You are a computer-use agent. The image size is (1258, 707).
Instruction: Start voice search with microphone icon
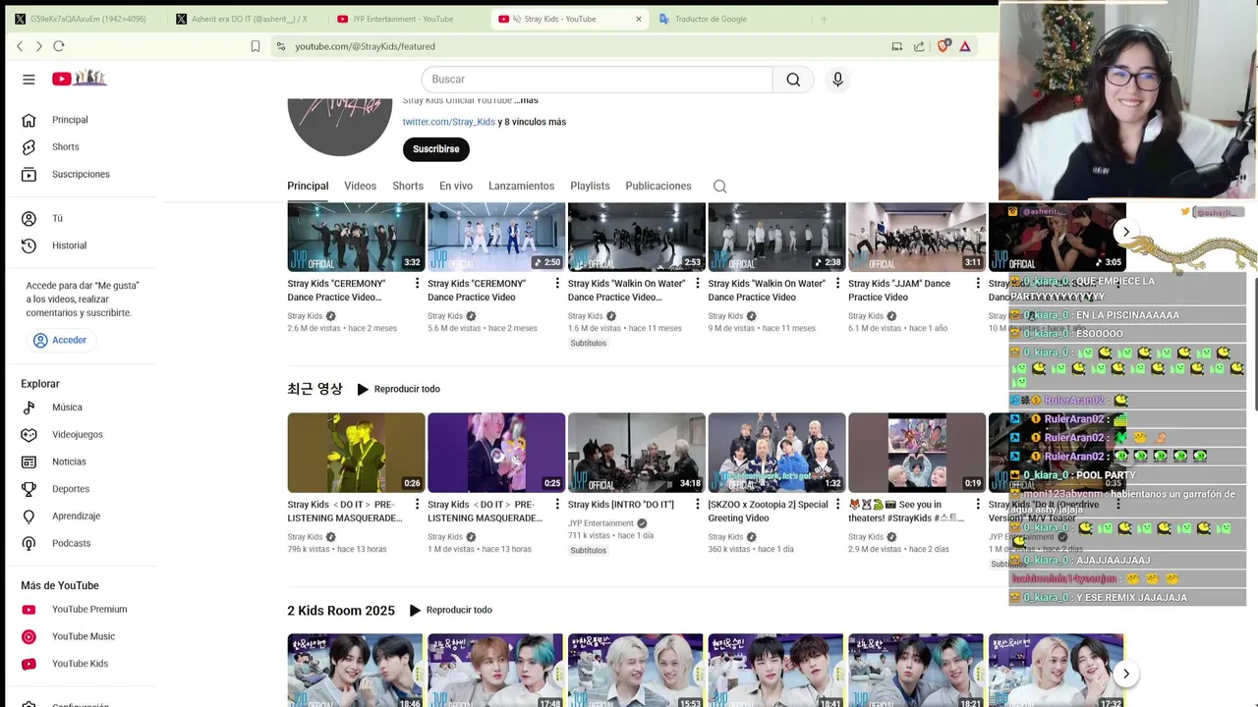pos(837,80)
